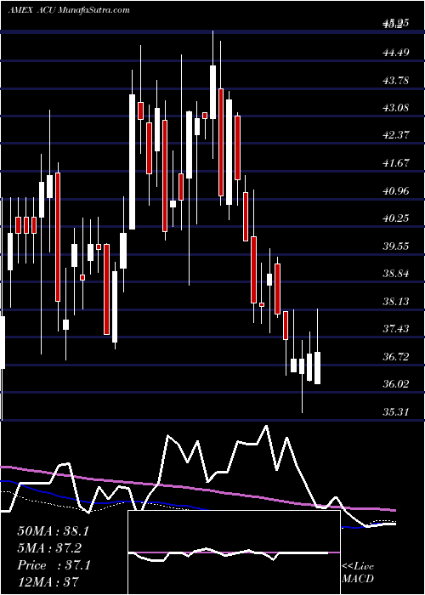The image size is (425, 595).
Task: Click the 42.37 price axis label
Action: pyautogui.click(x=396, y=135)
